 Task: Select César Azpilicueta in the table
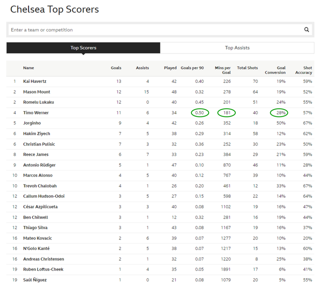click(40, 207)
